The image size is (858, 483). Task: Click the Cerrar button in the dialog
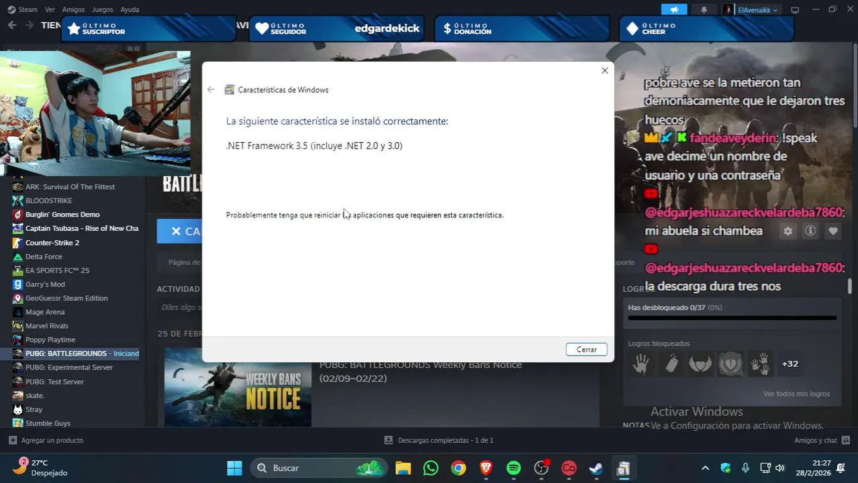coord(586,350)
